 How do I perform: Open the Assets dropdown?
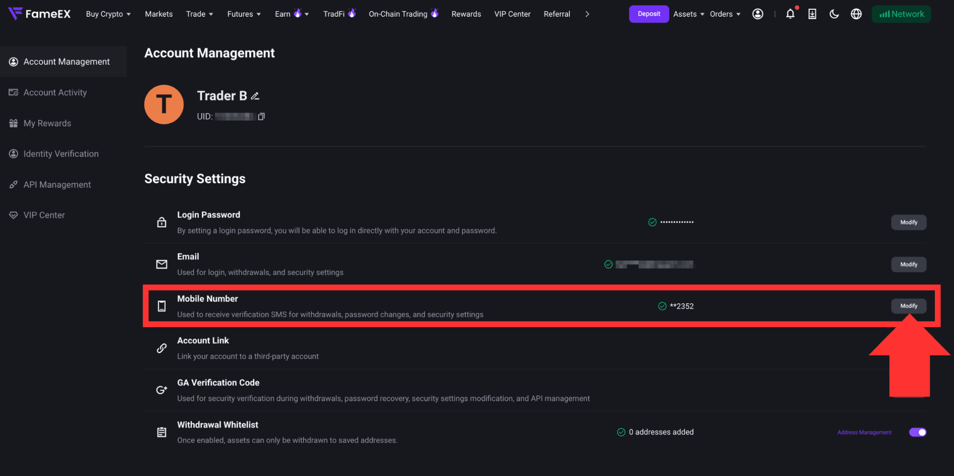(689, 14)
